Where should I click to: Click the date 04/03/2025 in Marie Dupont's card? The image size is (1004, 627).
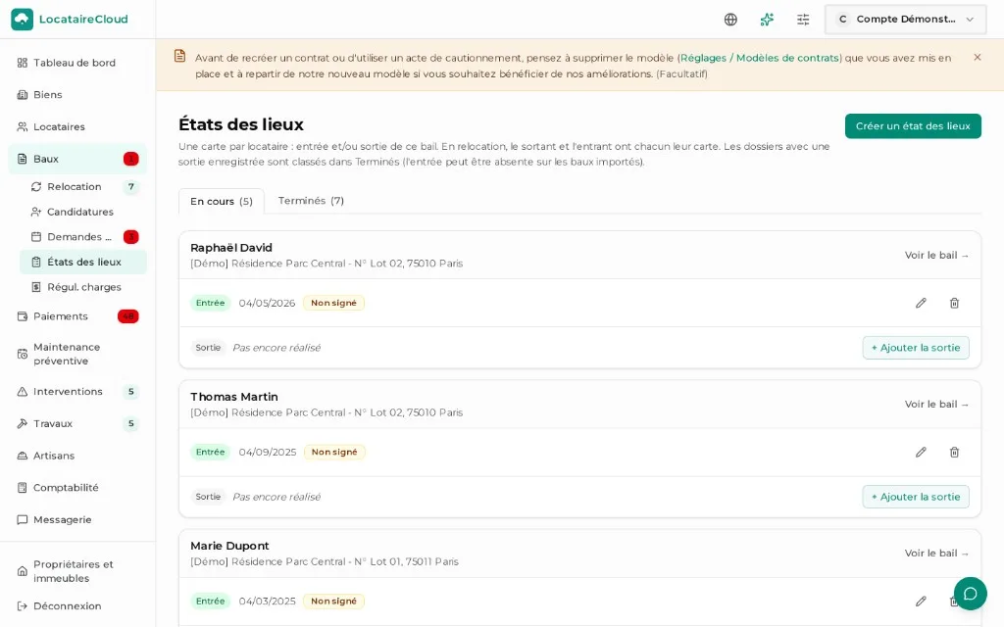pos(267,602)
